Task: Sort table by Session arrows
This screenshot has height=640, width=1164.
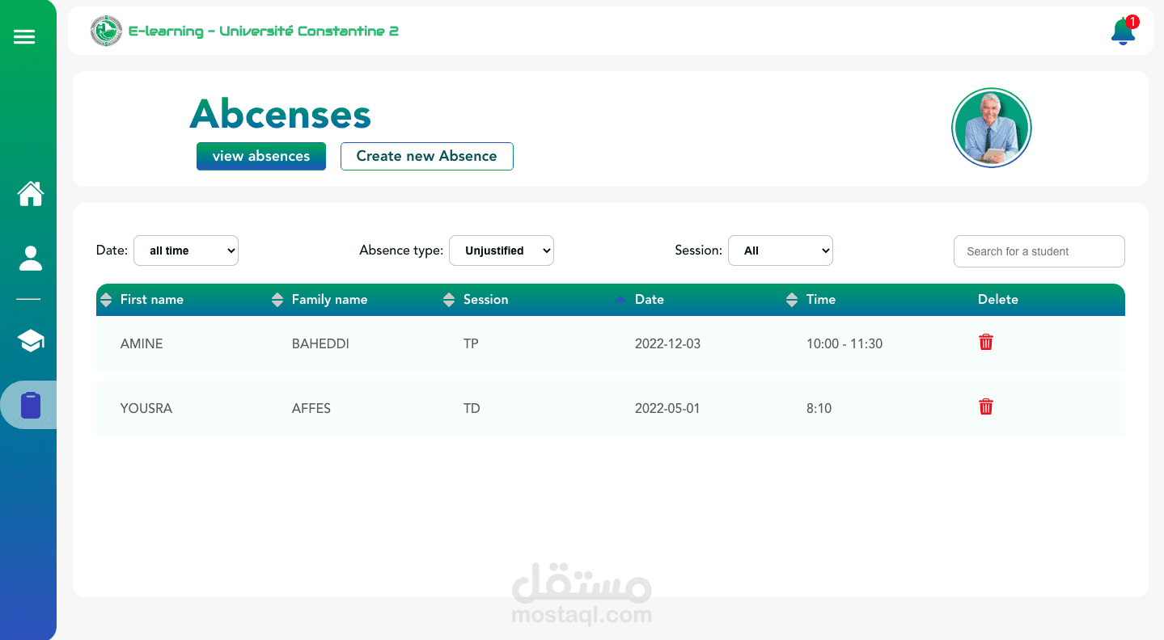Action: click(x=449, y=300)
